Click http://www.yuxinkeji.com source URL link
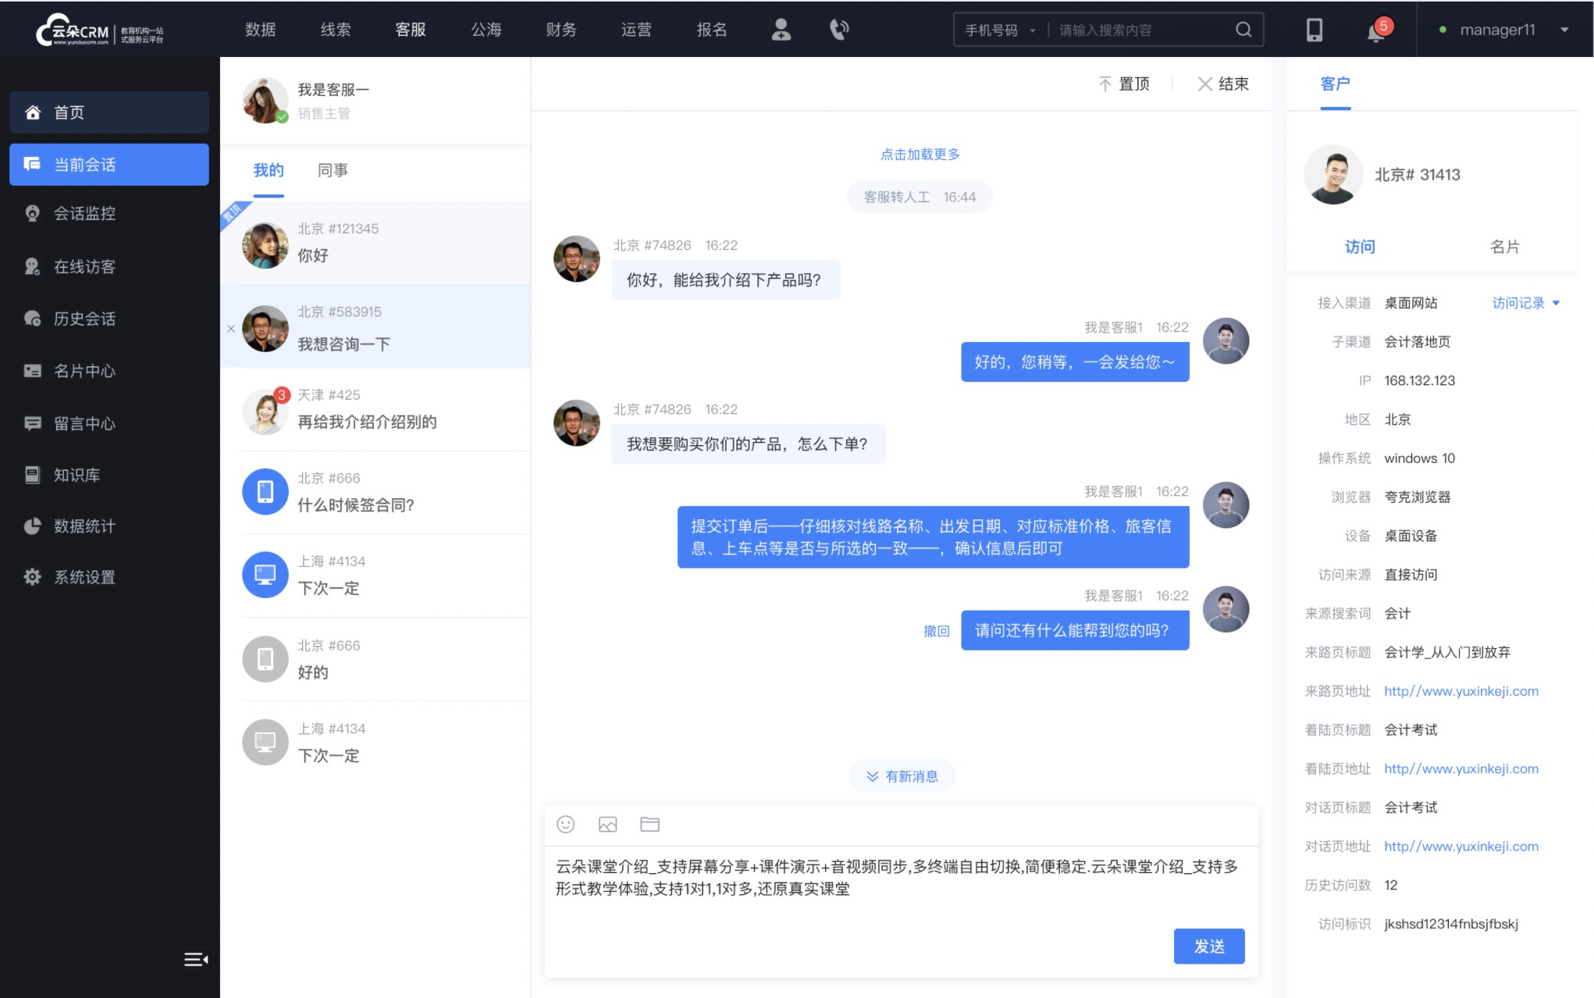 [1461, 690]
